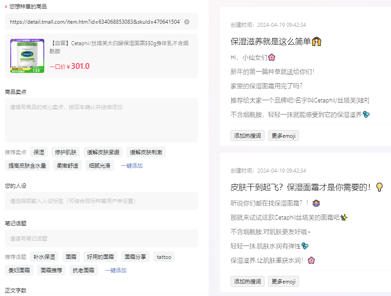Click the 商品卖点 text area
The image size is (391, 296).
click(x=101, y=120)
